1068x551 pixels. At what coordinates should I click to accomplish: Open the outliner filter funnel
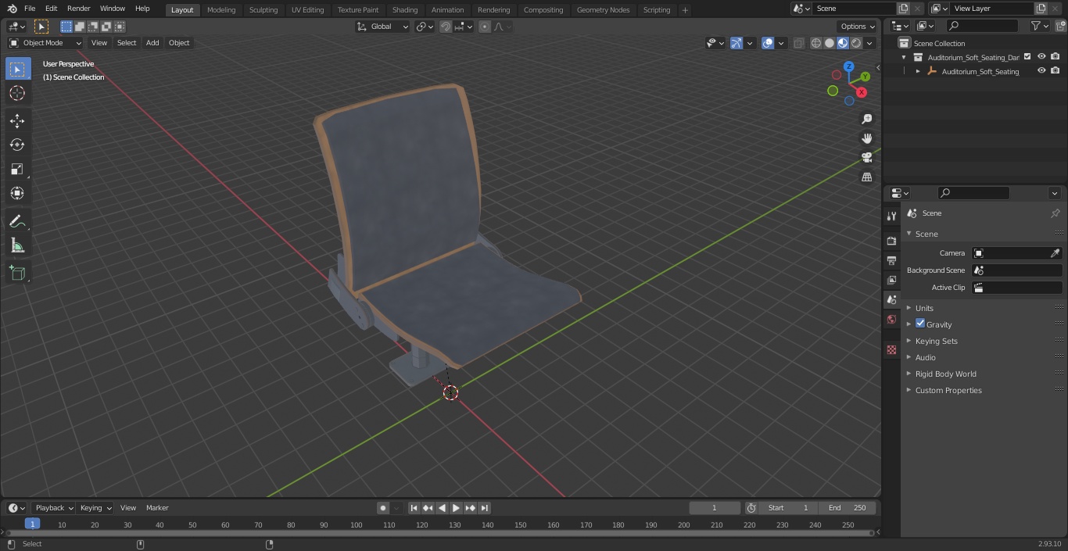tap(1036, 26)
